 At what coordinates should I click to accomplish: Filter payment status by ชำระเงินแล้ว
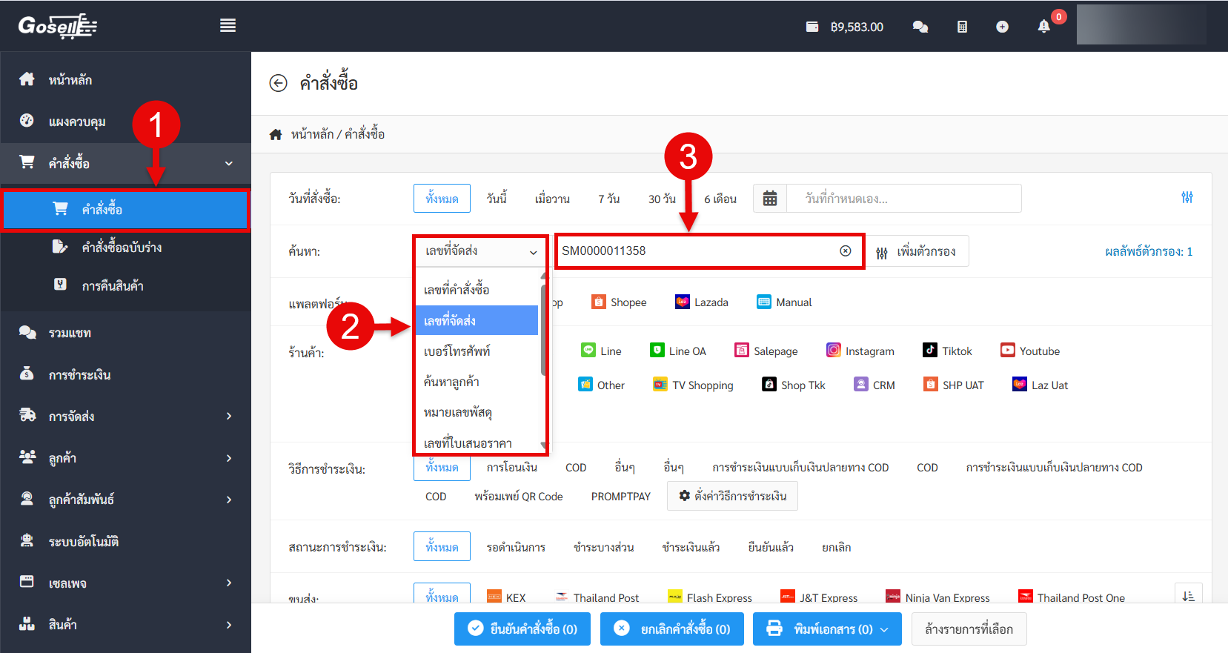691,548
